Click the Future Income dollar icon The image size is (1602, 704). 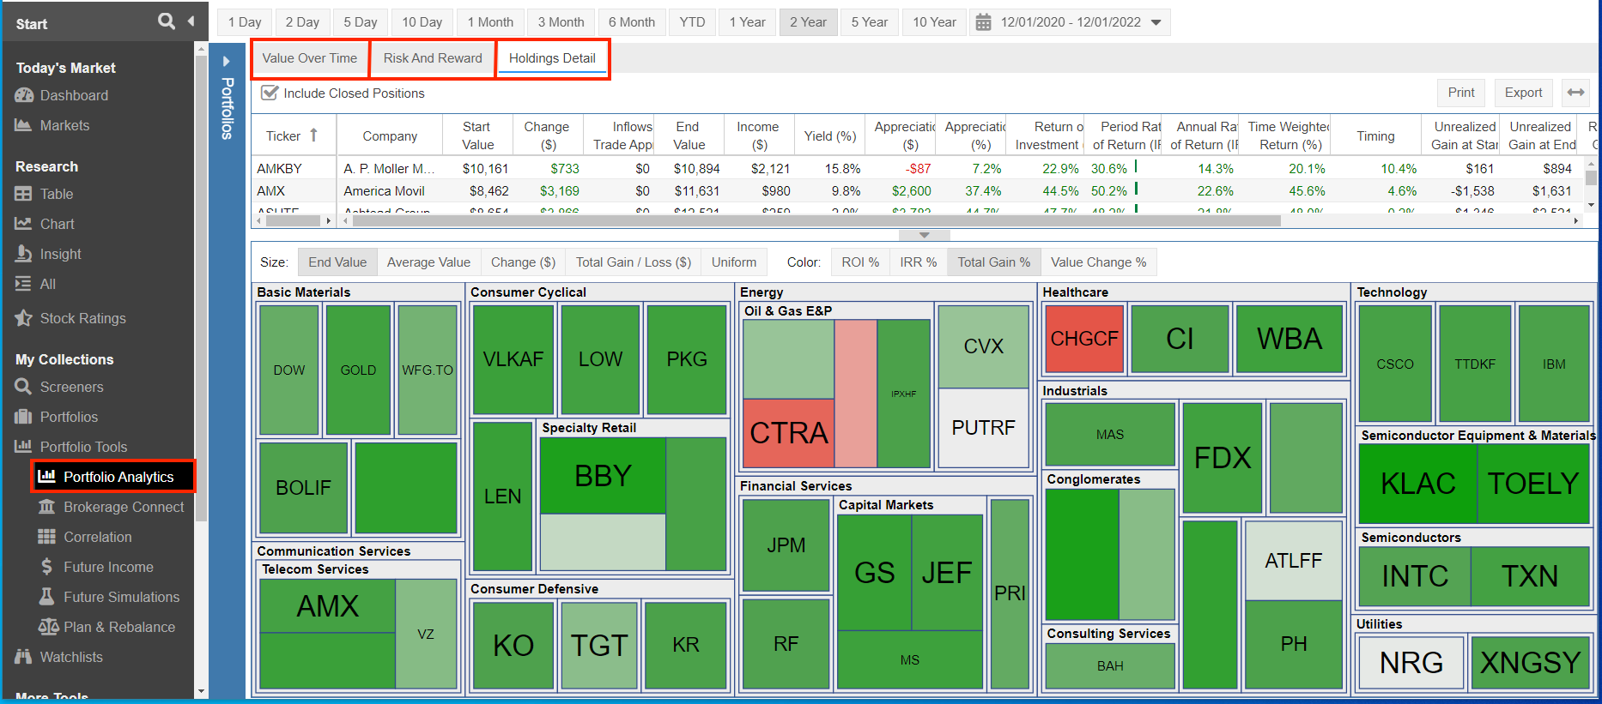46,567
